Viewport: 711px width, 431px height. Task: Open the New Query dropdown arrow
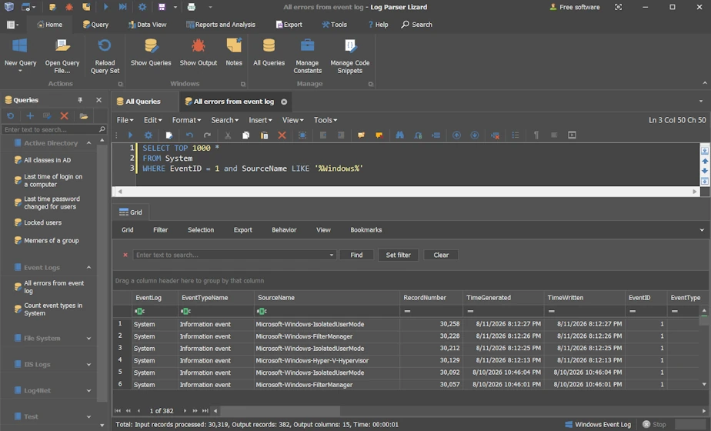click(x=20, y=72)
